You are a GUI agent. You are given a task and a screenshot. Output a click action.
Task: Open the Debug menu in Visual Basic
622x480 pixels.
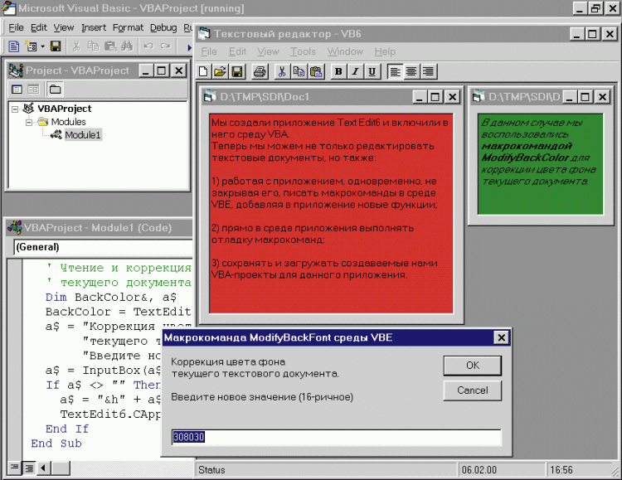pos(152,27)
